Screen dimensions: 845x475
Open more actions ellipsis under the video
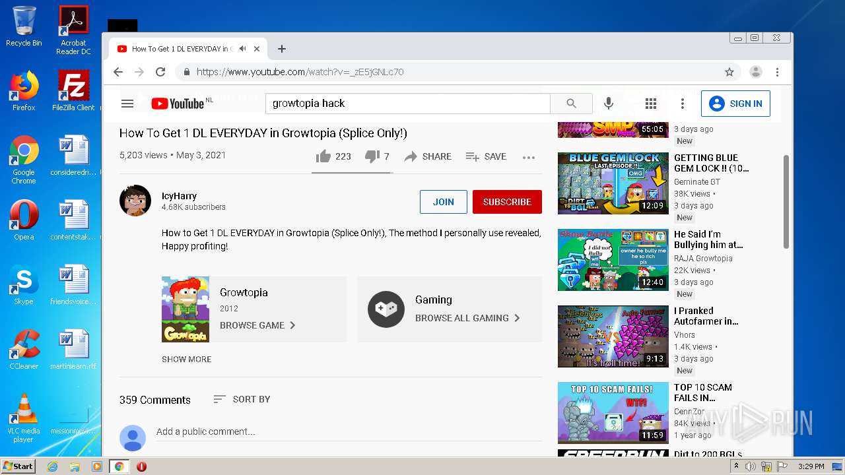pyautogui.click(x=528, y=157)
